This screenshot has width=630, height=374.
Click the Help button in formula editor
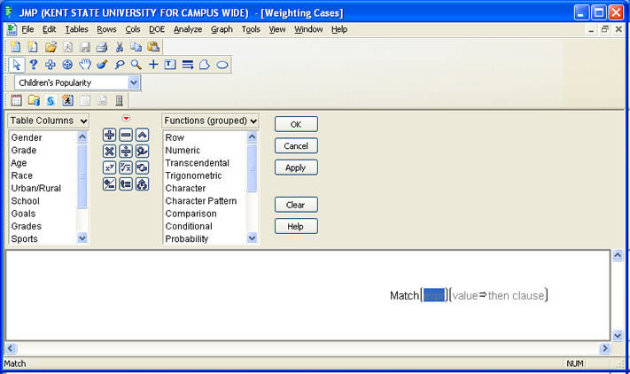[296, 226]
